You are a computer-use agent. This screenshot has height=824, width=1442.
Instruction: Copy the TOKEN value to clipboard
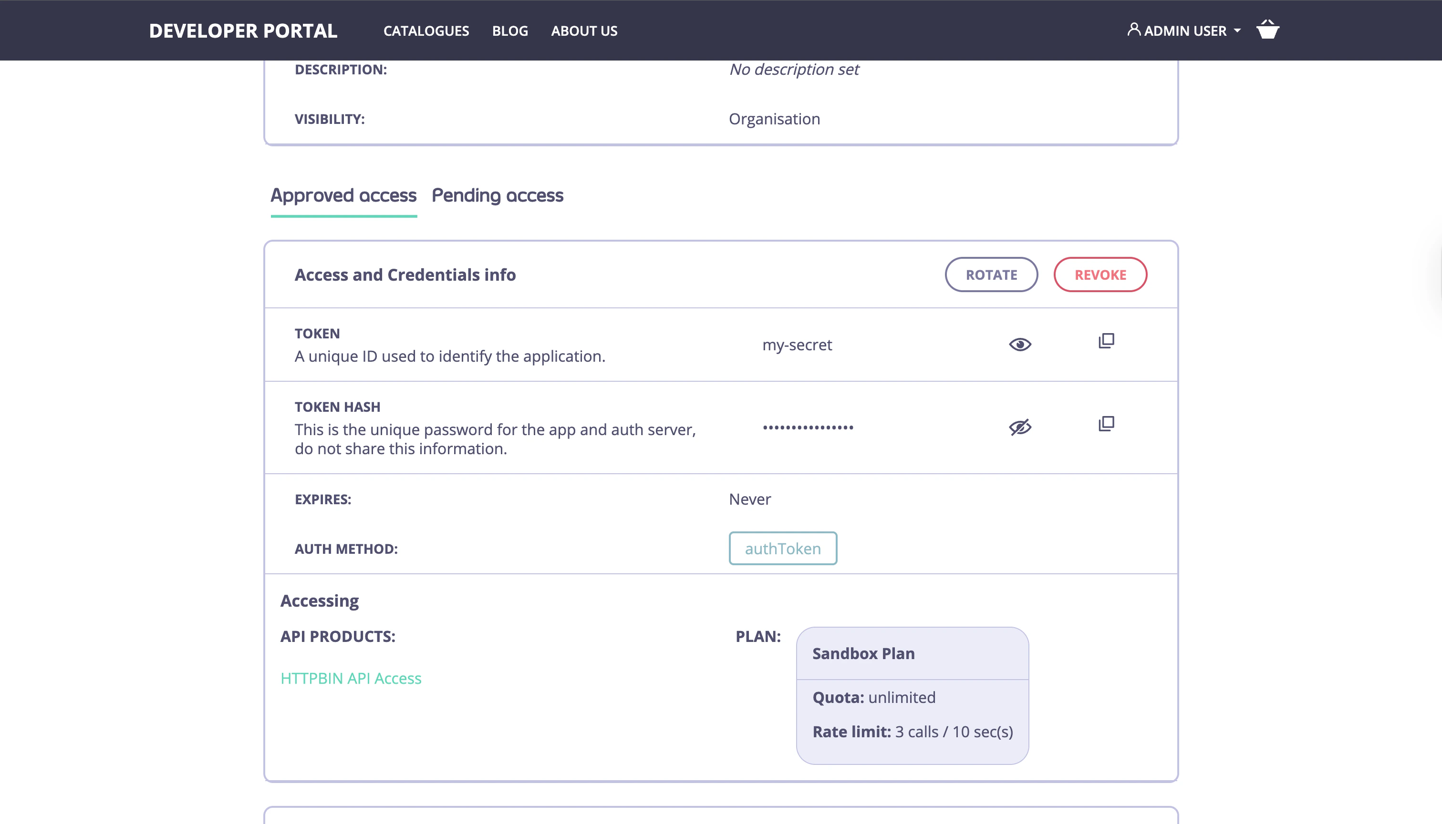pos(1106,341)
